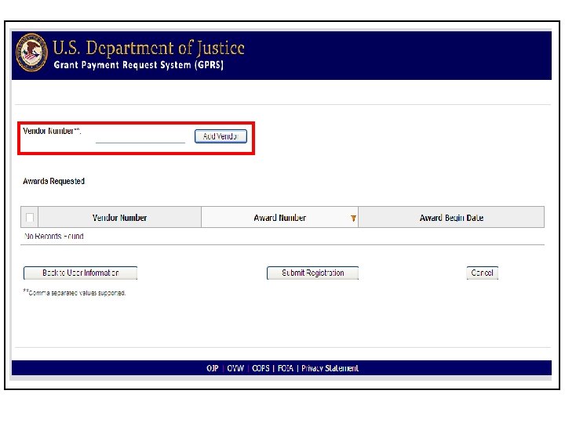Focus the Vendor Number input field
The height and width of the screenshot is (423, 565).
point(140,136)
